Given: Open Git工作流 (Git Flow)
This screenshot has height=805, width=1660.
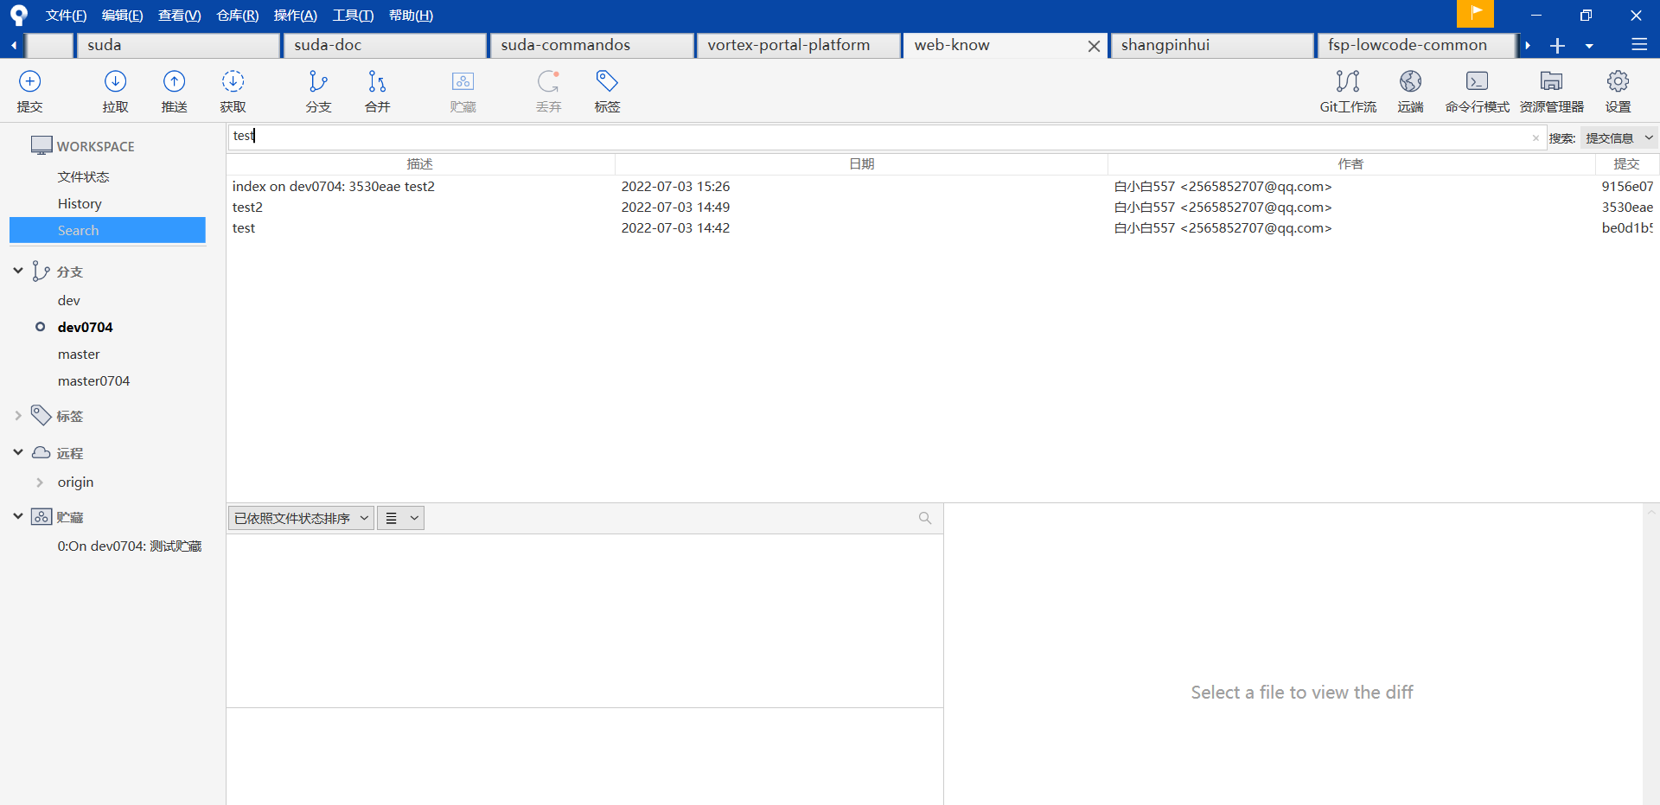Looking at the screenshot, I should [x=1348, y=91].
